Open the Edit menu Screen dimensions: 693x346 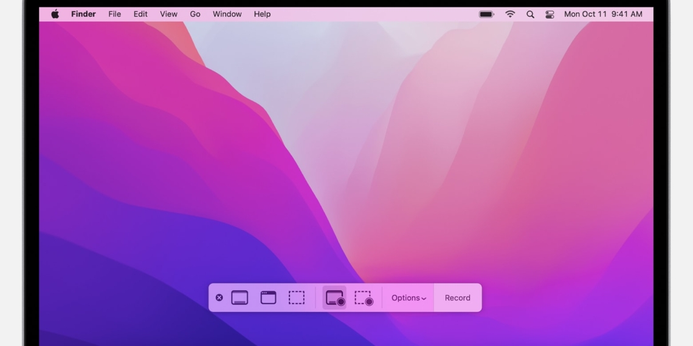pos(140,14)
